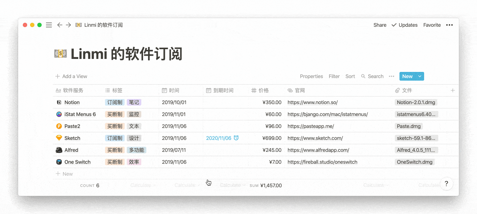
Task: Click the money emoji page icon
Action: [x=60, y=54]
